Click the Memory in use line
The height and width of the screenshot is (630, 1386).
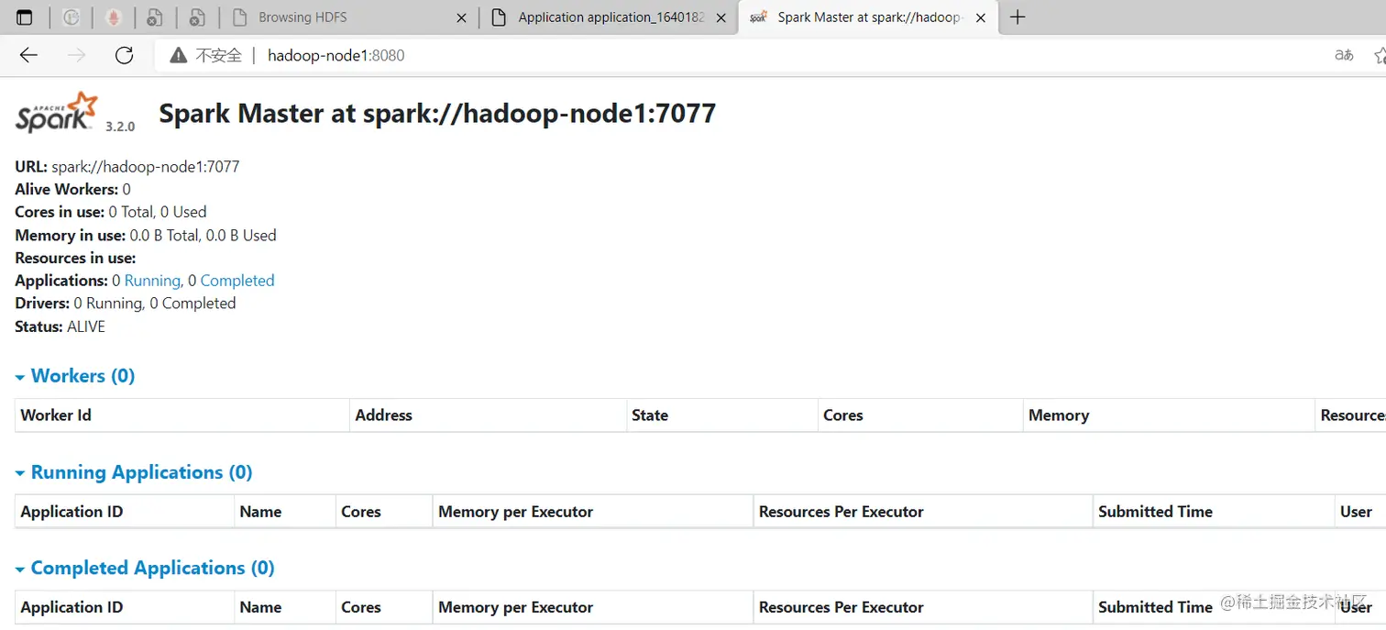pos(146,236)
